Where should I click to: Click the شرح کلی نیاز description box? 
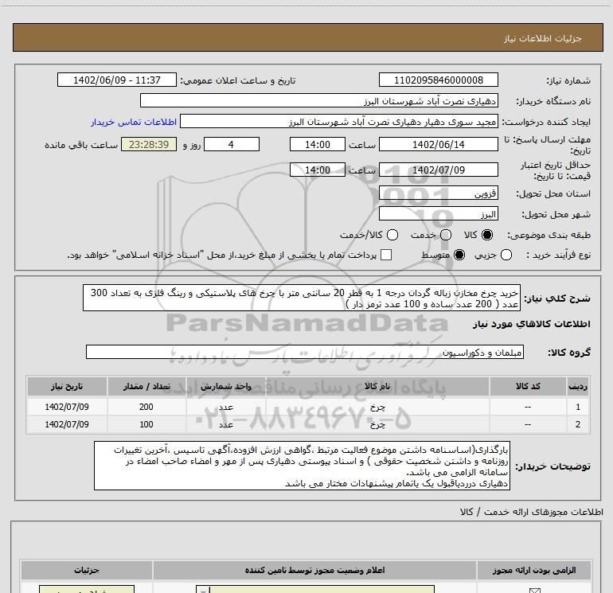pos(302,298)
